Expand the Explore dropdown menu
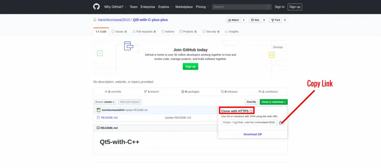Viewport: 381px width, 168px height. 165,7
